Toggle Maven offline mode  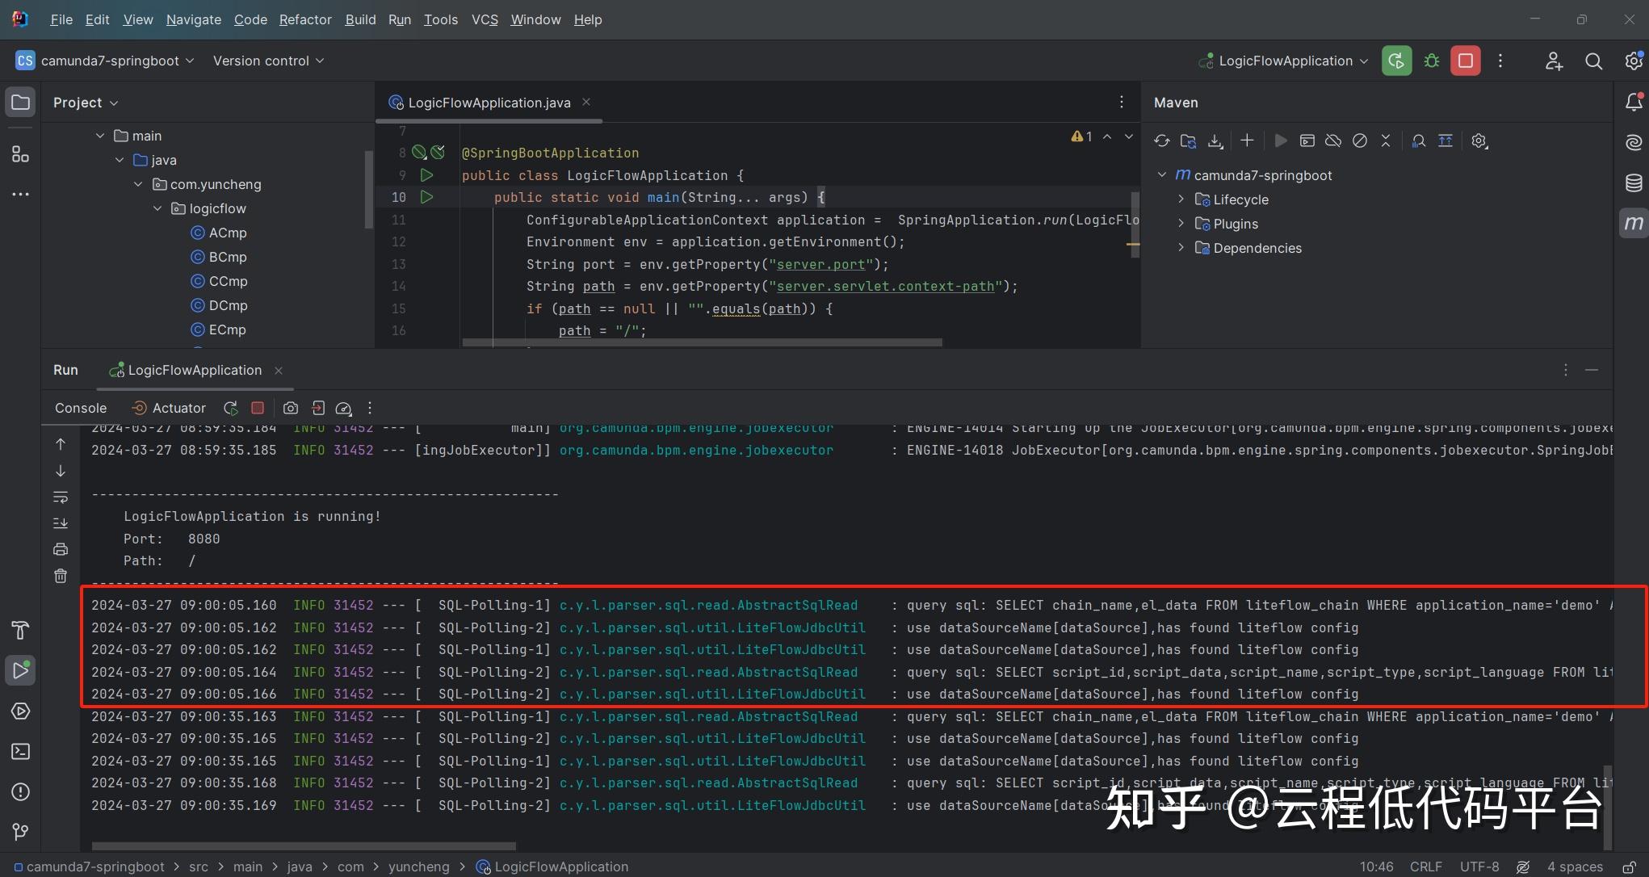pos(1333,141)
